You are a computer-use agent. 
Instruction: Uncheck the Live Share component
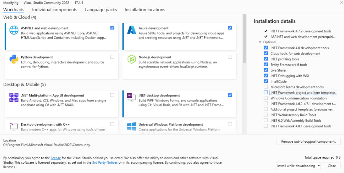tap(266, 70)
